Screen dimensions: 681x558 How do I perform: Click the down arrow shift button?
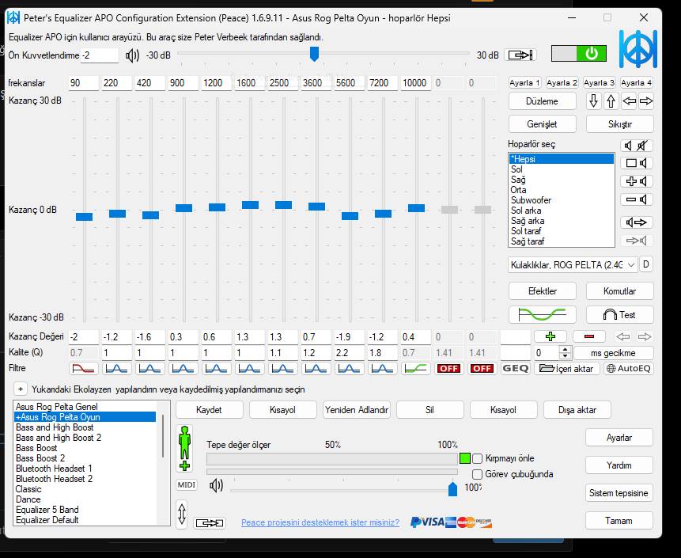(x=593, y=101)
